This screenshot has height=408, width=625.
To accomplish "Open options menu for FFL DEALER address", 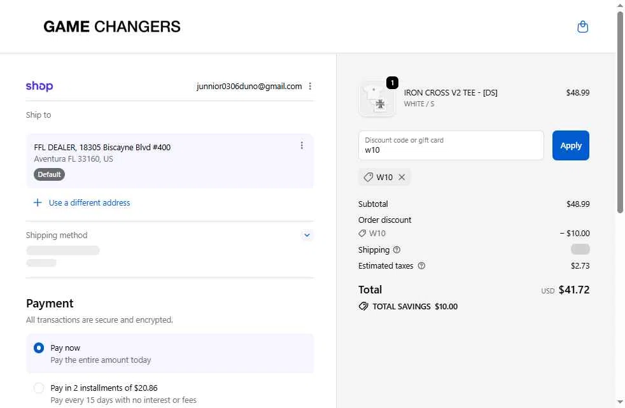I will (302, 145).
